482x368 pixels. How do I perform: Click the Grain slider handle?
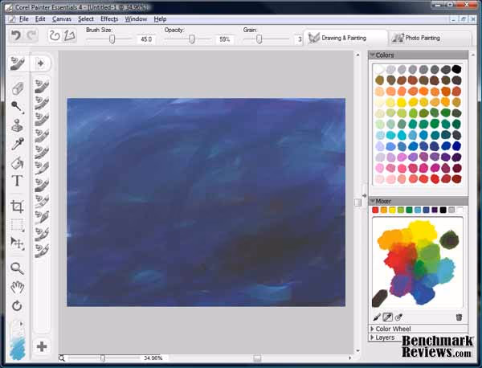259,39
